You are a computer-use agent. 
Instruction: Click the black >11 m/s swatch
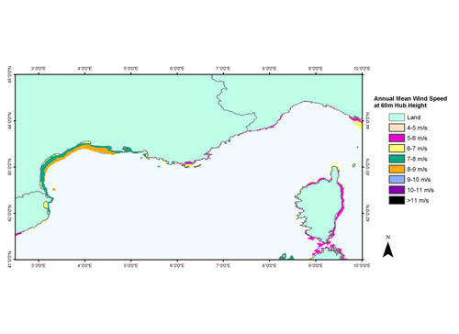pos(397,200)
